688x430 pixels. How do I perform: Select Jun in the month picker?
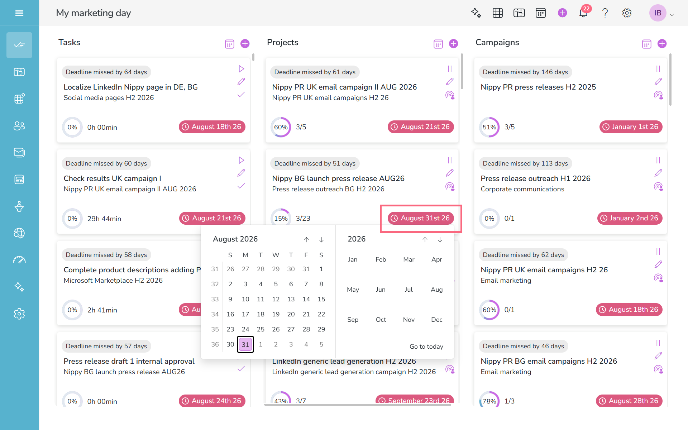(x=381, y=290)
